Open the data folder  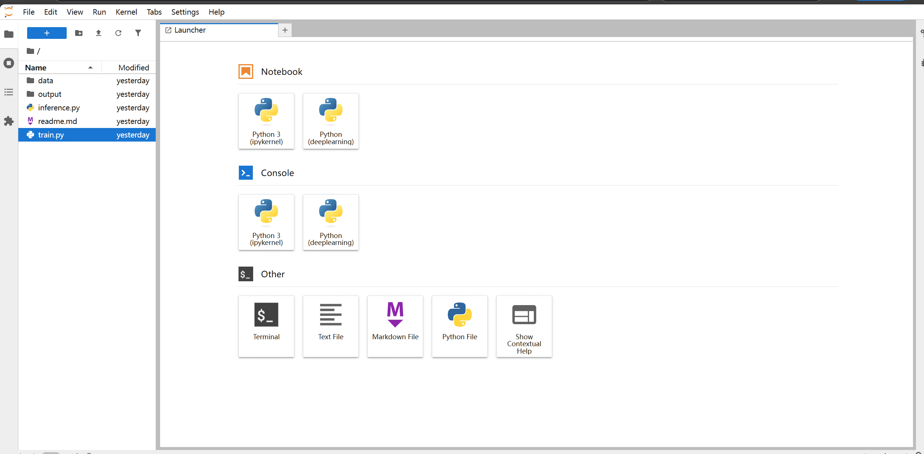[45, 81]
